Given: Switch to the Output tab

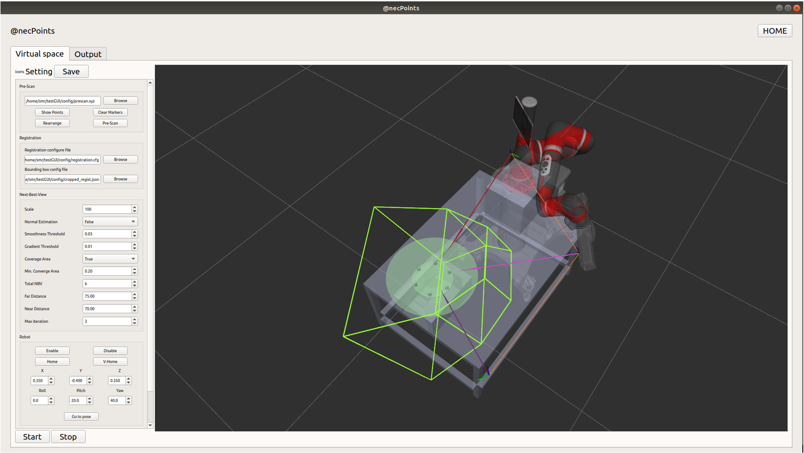Looking at the screenshot, I should click(88, 54).
